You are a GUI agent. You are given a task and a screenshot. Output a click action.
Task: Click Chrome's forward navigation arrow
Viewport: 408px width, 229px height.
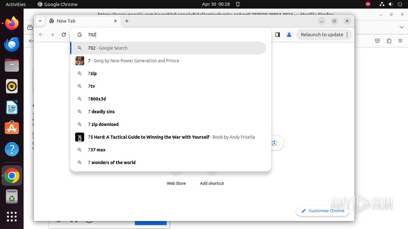pos(52,35)
